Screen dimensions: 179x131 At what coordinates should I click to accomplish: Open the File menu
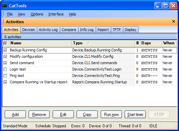pyautogui.click(x=10, y=14)
